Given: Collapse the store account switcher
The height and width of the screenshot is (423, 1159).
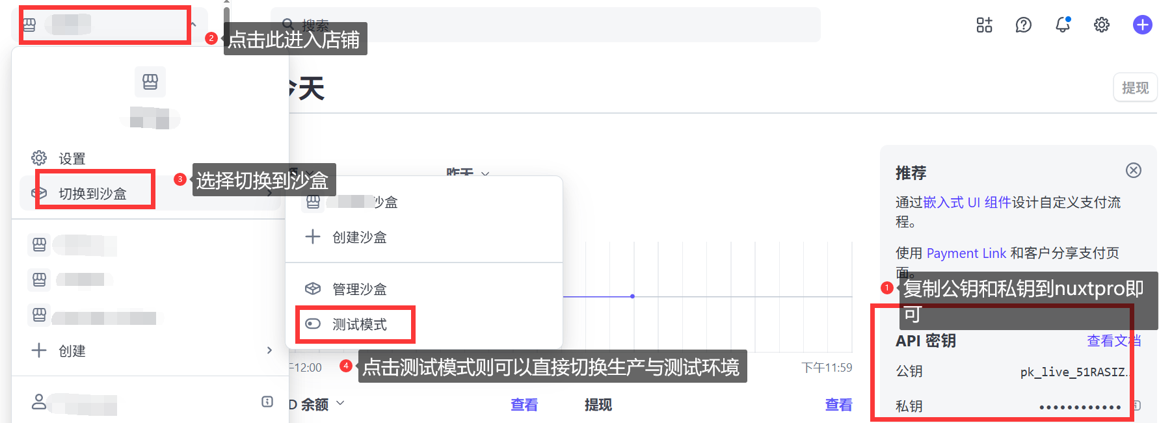Looking at the screenshot, I should tap(193, 25).
